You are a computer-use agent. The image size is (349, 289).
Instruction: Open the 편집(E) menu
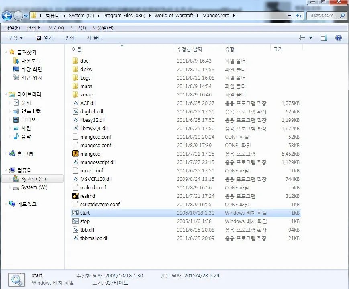34,28
